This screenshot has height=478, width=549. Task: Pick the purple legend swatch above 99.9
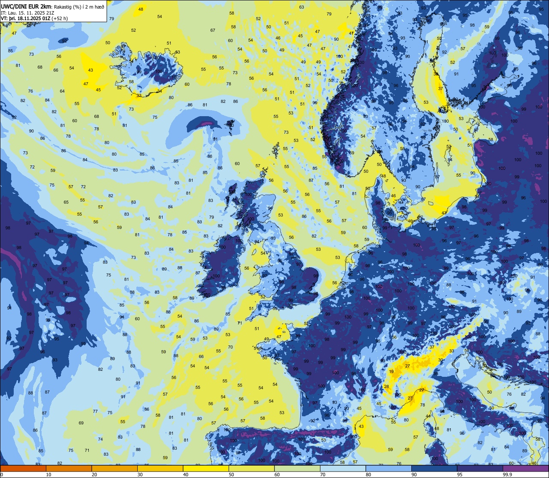click(526, 469)
